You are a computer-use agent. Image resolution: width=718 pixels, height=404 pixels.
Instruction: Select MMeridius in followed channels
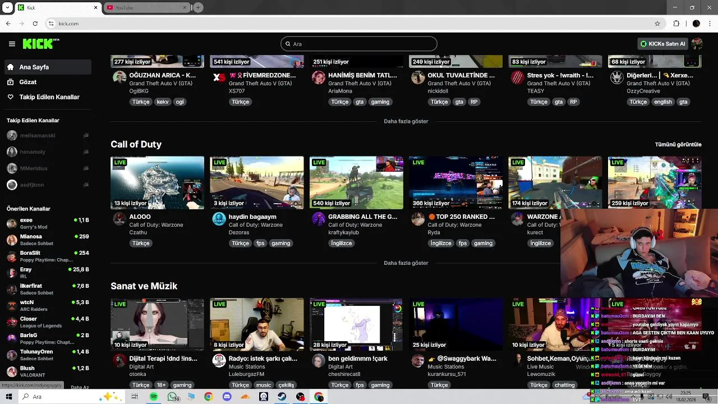pyautogui.click(x=48, y=168)
